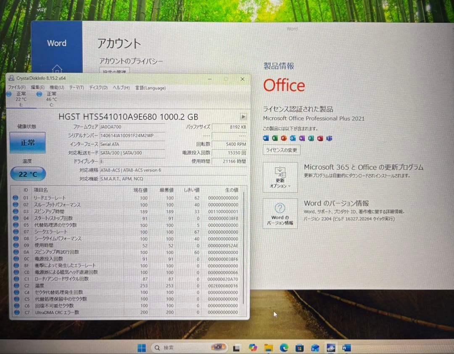Select the OneNote icon in included products
454x354 pixels.
[x=301, y=138]
